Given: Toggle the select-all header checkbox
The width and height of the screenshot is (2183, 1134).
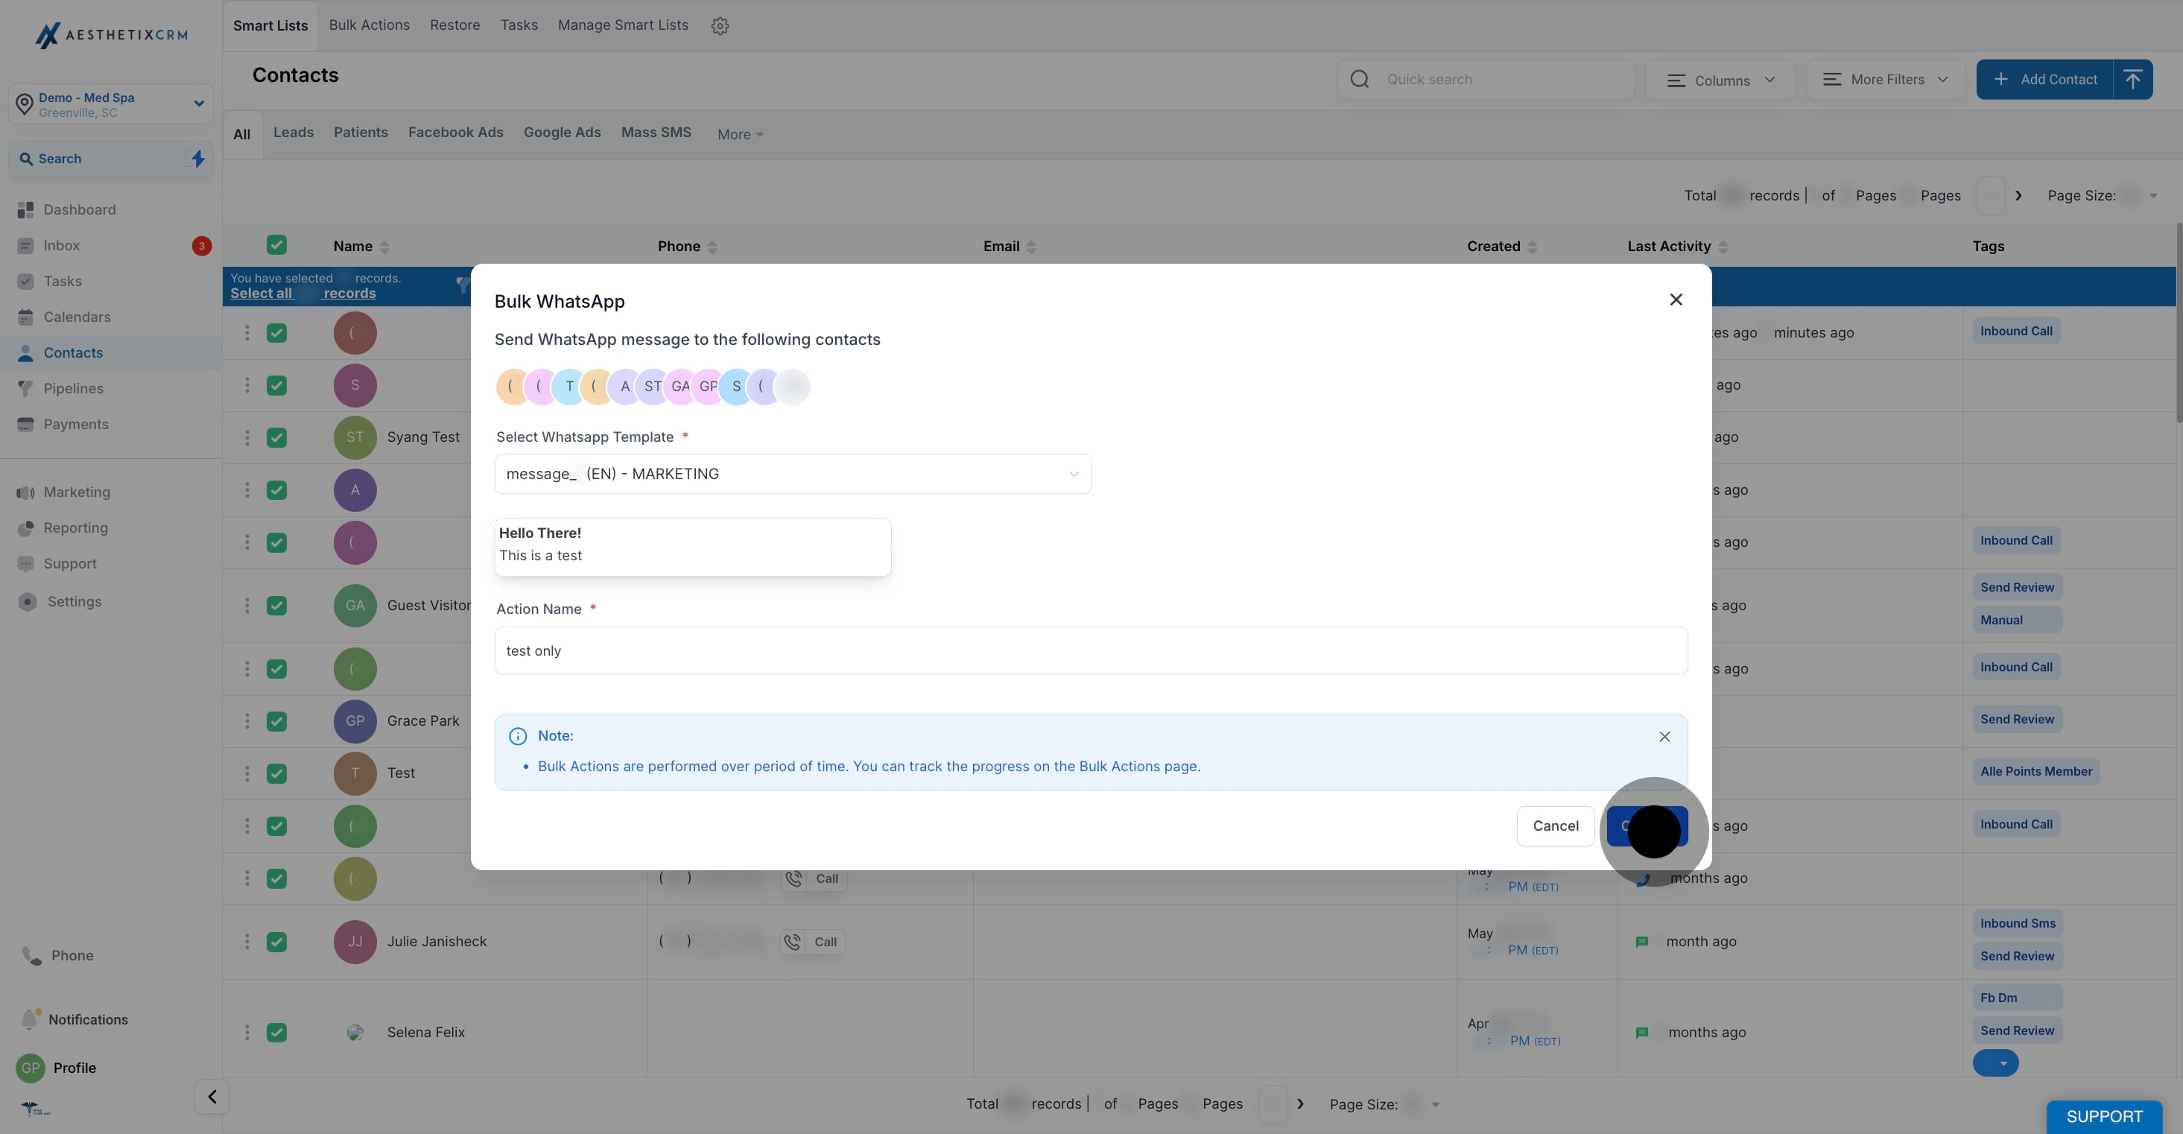Looking at the screenshot, I should click(276, 246).
